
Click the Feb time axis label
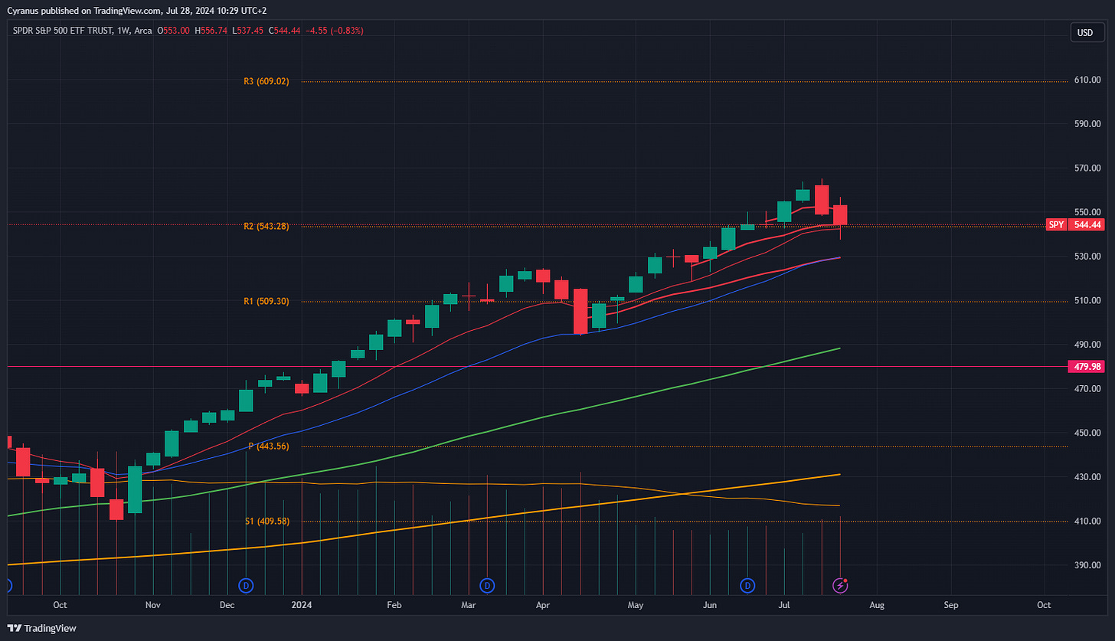coord(394,604)
